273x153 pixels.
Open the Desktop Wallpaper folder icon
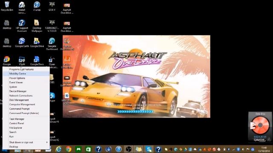tap(37, 25)
